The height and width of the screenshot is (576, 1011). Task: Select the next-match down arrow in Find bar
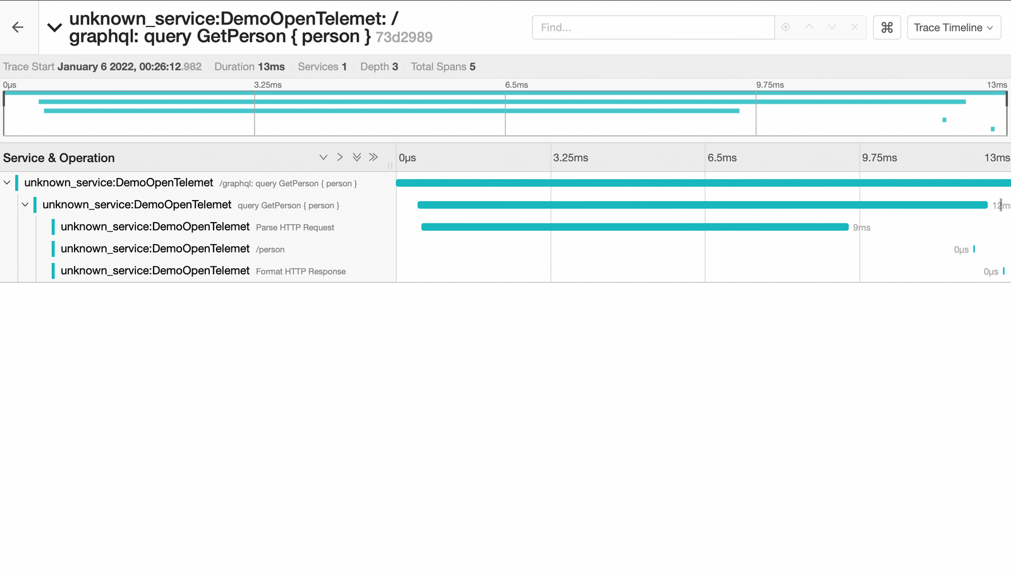click(831, 27)
